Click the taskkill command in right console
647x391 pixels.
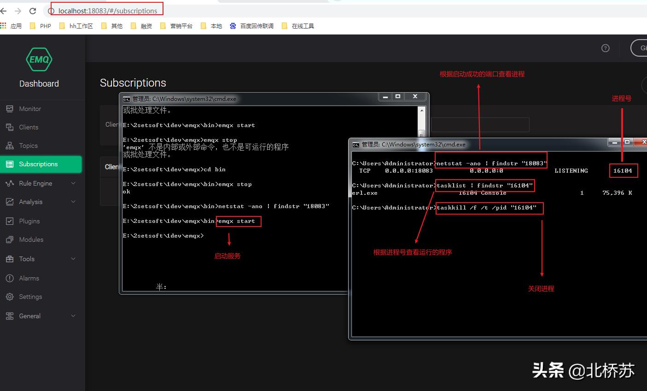(x=486, y=207)
